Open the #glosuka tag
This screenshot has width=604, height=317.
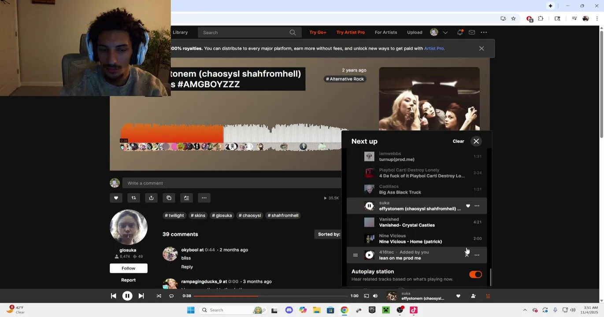(222, 216)
